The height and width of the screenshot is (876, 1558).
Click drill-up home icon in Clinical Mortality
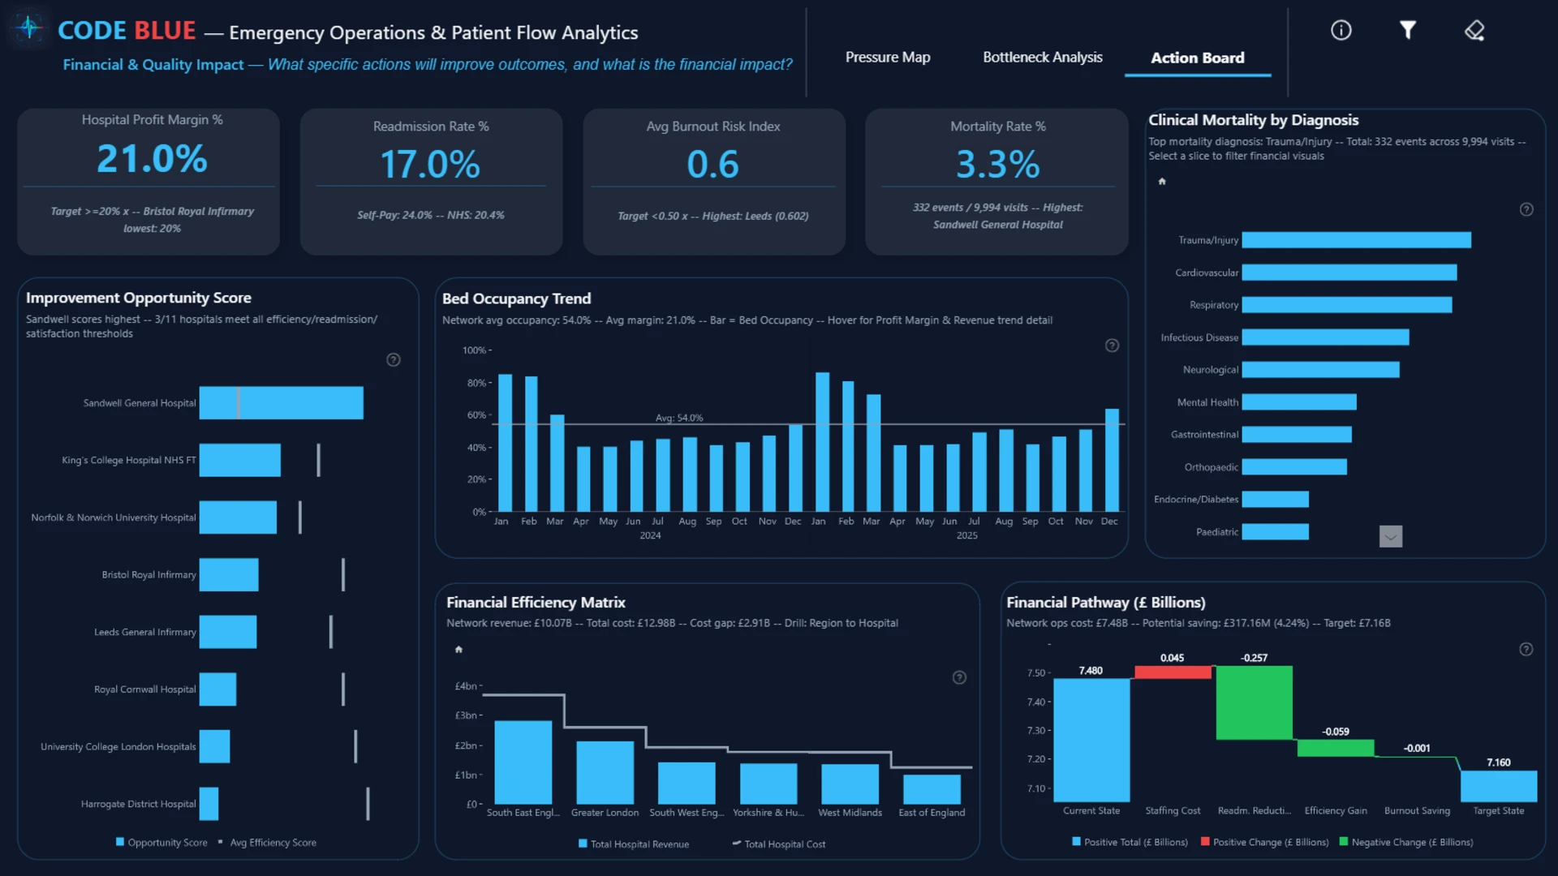click(x=1162, y=182)
